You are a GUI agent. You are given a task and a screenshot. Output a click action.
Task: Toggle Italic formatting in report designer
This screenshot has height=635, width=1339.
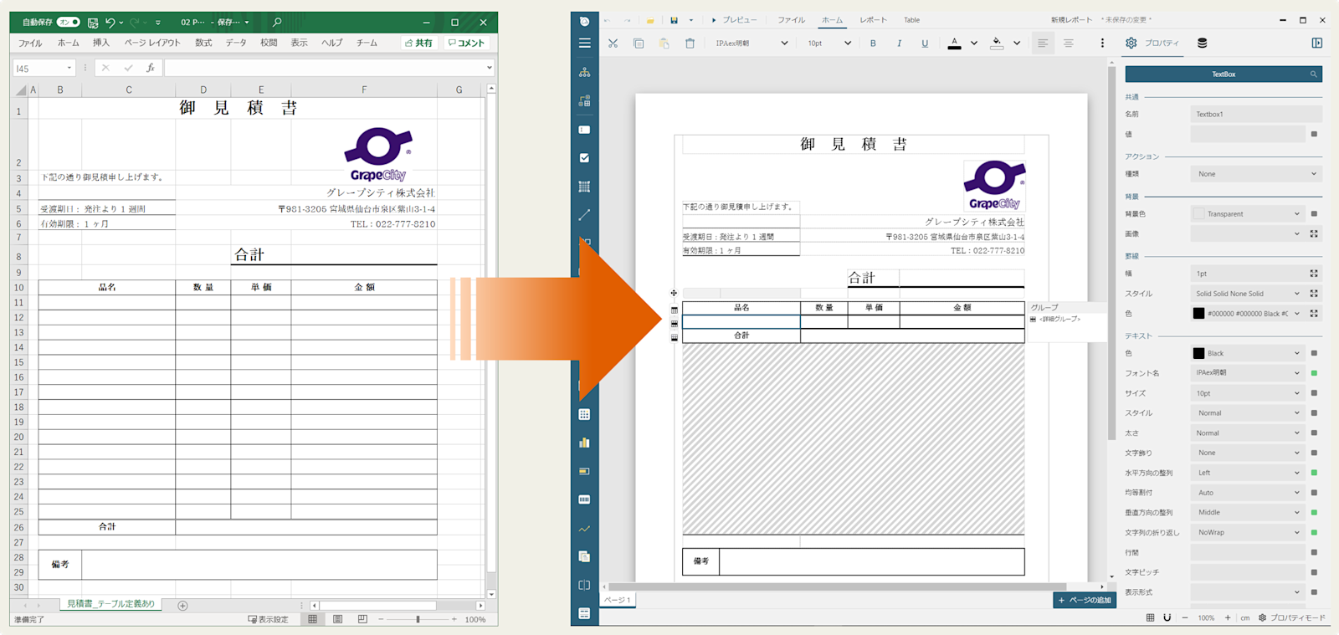click(x=899, y=44)
